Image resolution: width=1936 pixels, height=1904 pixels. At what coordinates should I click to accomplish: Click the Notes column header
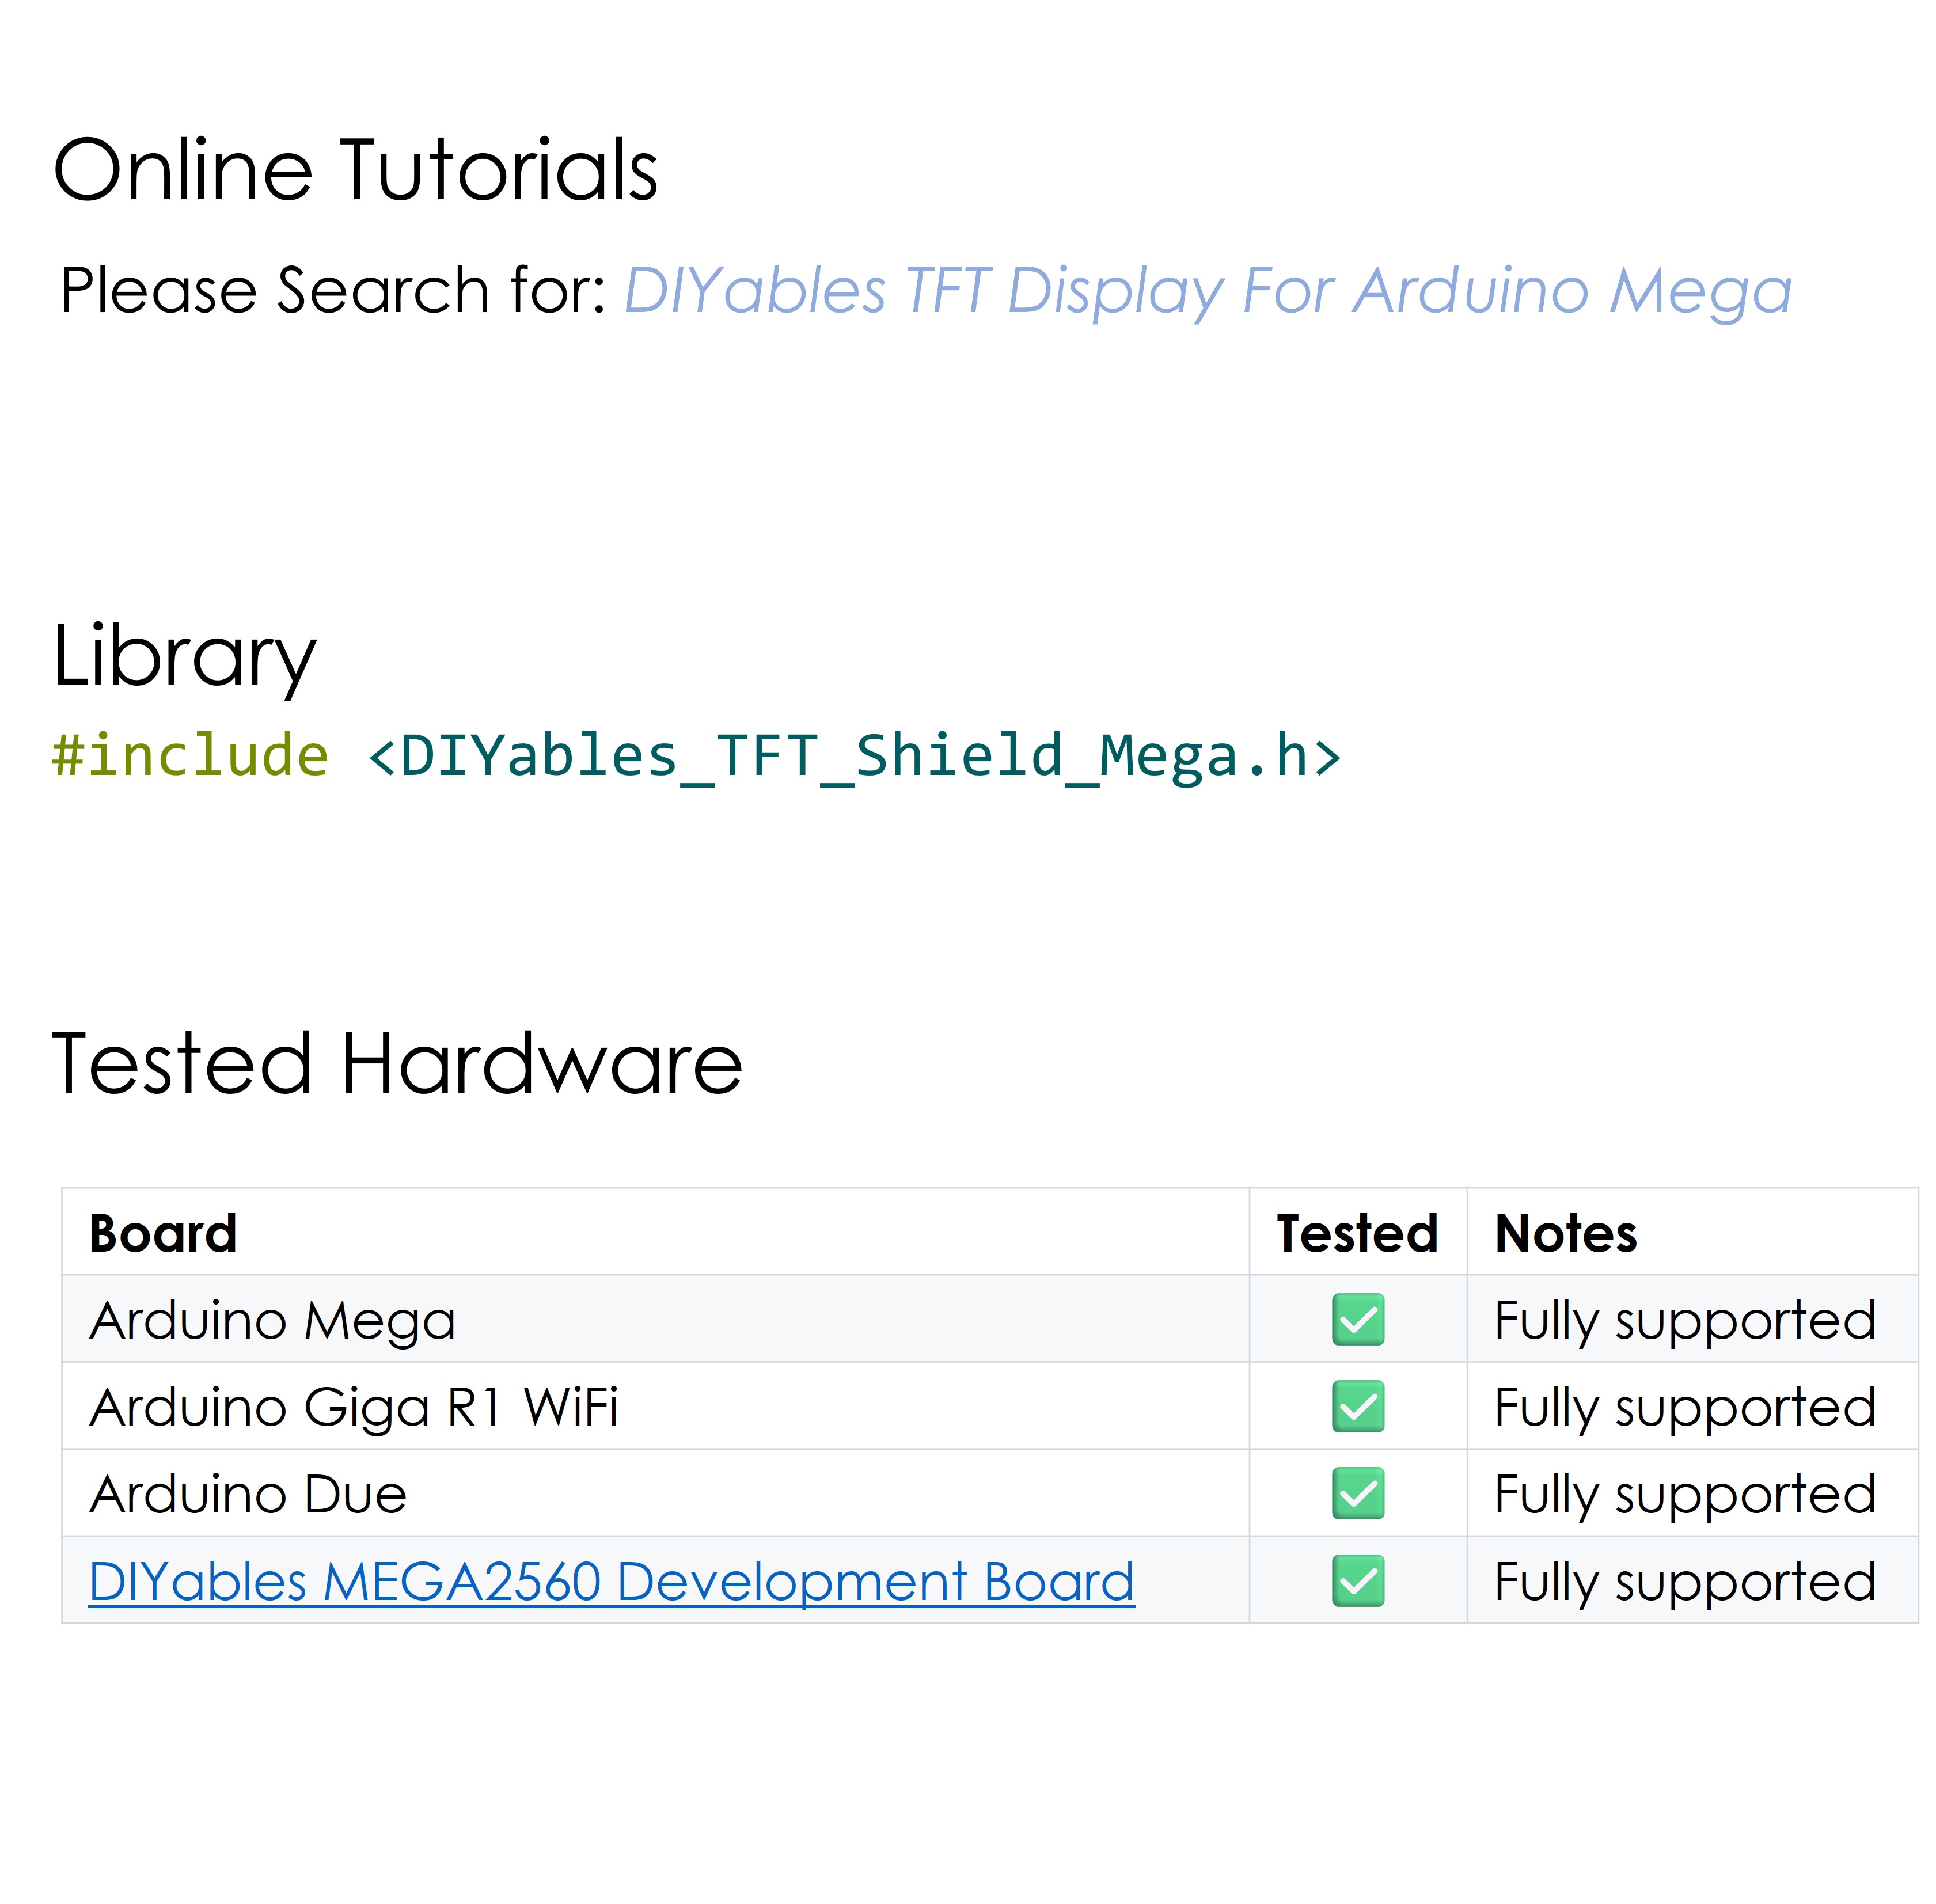tap(1564, 1232)
